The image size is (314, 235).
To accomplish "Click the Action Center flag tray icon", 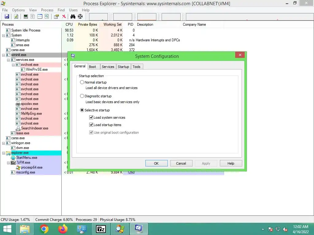I will 270,229.
